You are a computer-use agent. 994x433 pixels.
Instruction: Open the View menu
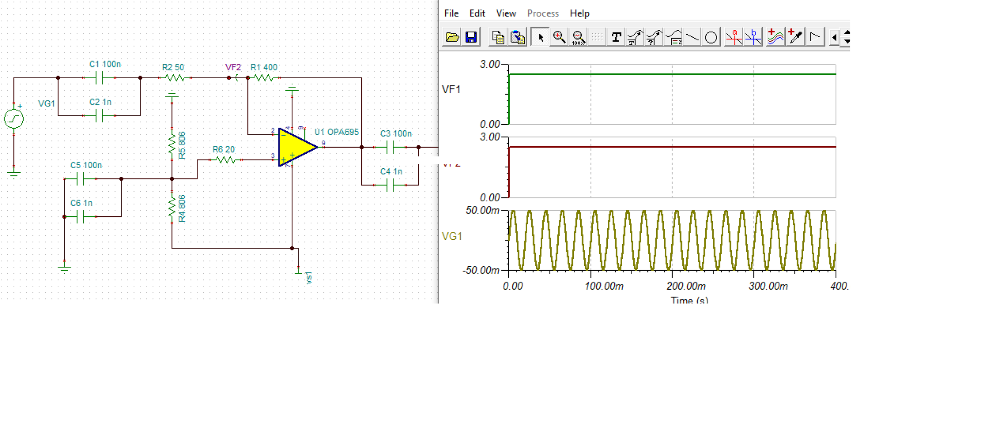coord(506,13)
